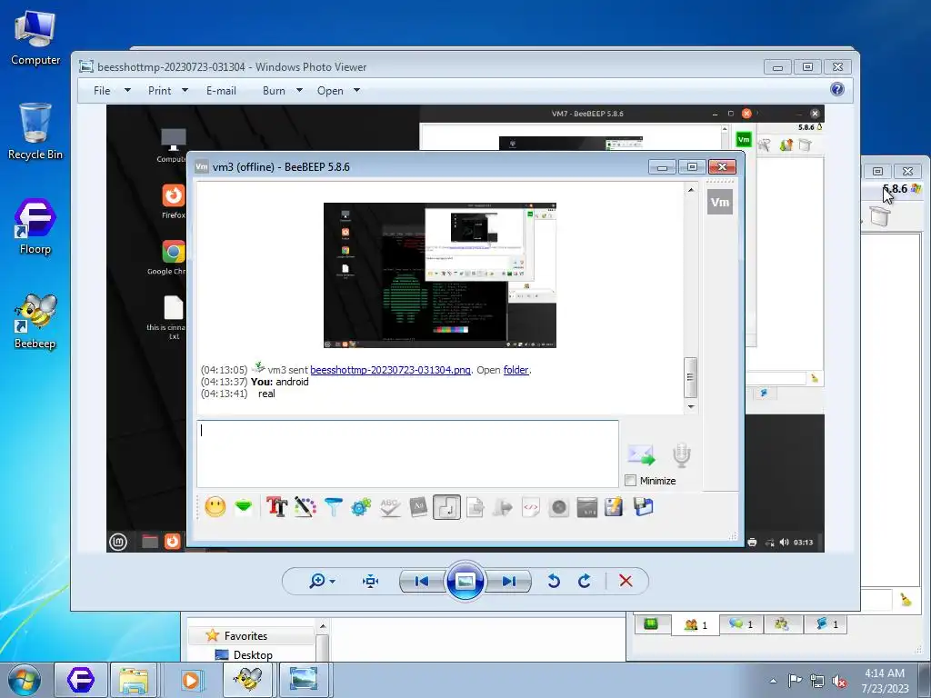The width and height of the screenshot is (931, 698).
Task: Click the muted volume tray icon
Action: pyautogui.click(x=839, y=681)
